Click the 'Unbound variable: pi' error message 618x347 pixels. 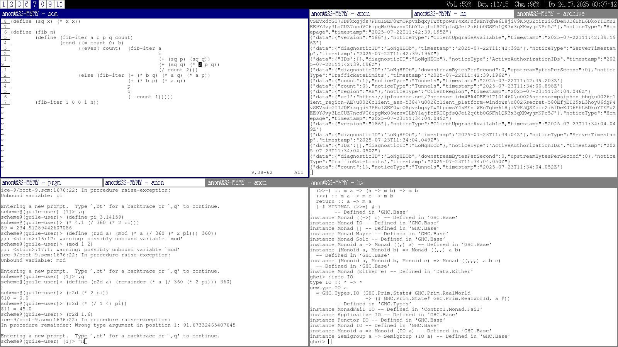click(32, 195)
